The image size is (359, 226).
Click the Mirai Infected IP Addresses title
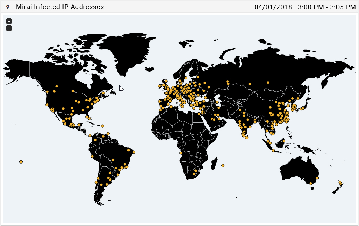tap(60, 7)
